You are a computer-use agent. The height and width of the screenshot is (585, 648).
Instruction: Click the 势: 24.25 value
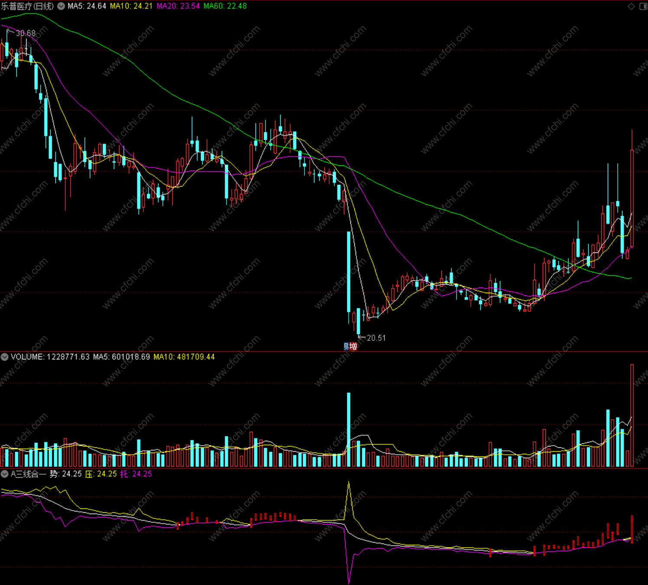coord(65,474)
